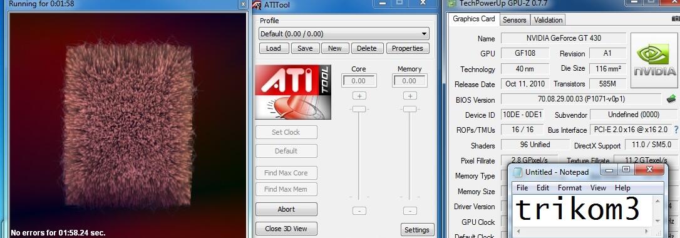Open ATITool Settings
The width and height of the screenshot is (680, 238).
pyautogui.click(x=417, y=230)
